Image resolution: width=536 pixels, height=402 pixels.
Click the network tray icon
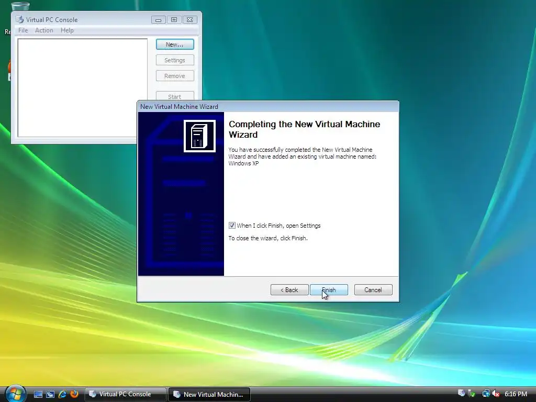486,394
